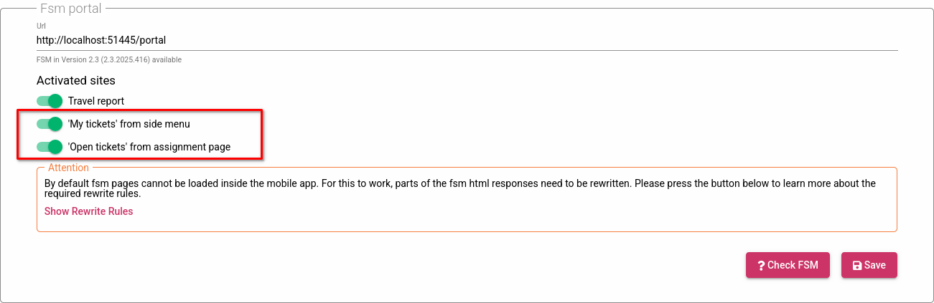Click the 'Save' text on the button
This screenshot has width=934, height=303.
(x=874, y=265)
